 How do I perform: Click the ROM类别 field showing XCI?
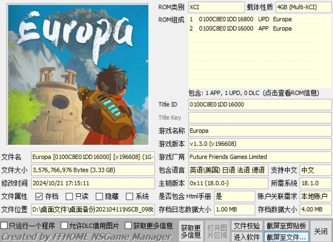[216, 7]
